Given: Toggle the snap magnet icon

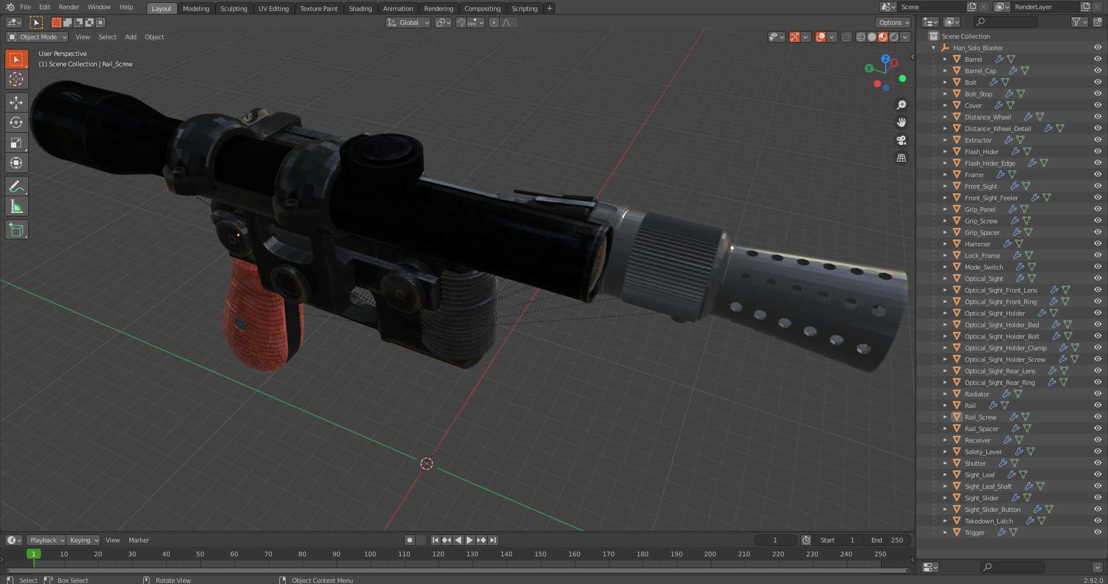Looking at the screenshot, I should (x=461, y=23).
